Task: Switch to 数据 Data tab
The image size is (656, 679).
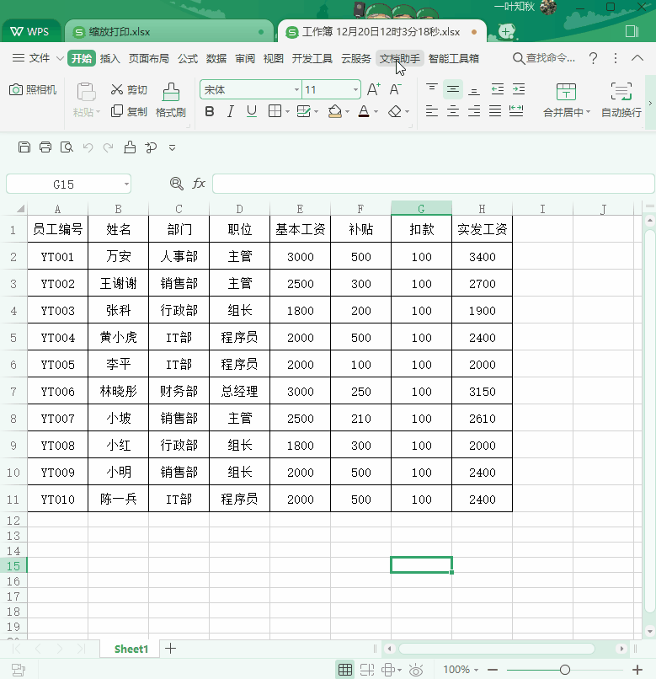Action: pos(216,58)
